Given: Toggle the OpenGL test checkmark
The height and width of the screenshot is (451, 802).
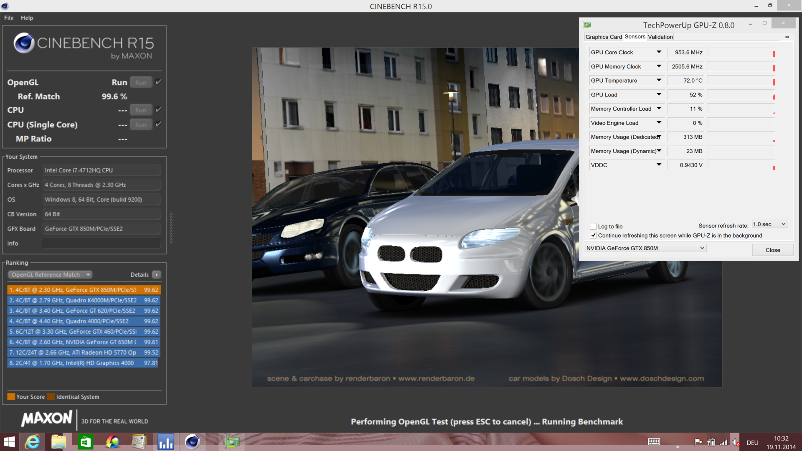Looking at the screenshot, I should pyautogui.click(x=158, y=82).
